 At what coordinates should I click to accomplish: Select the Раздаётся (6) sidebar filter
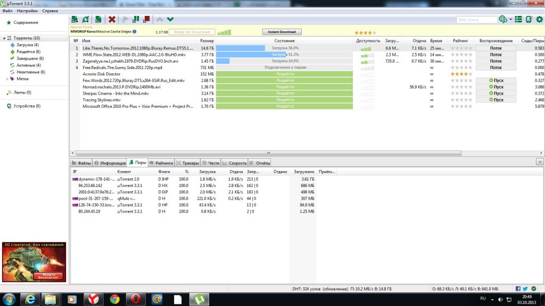click(29, 52)
